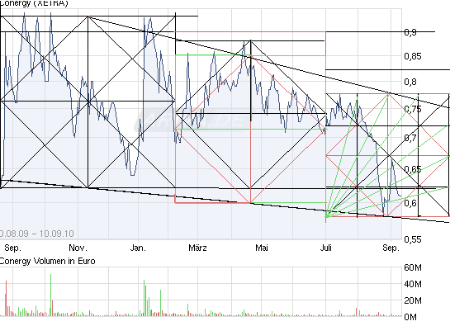This screenshot has height=326, width=450.
Task: Select the 'Jan.' month axis label
Action: tap(138, 248)
